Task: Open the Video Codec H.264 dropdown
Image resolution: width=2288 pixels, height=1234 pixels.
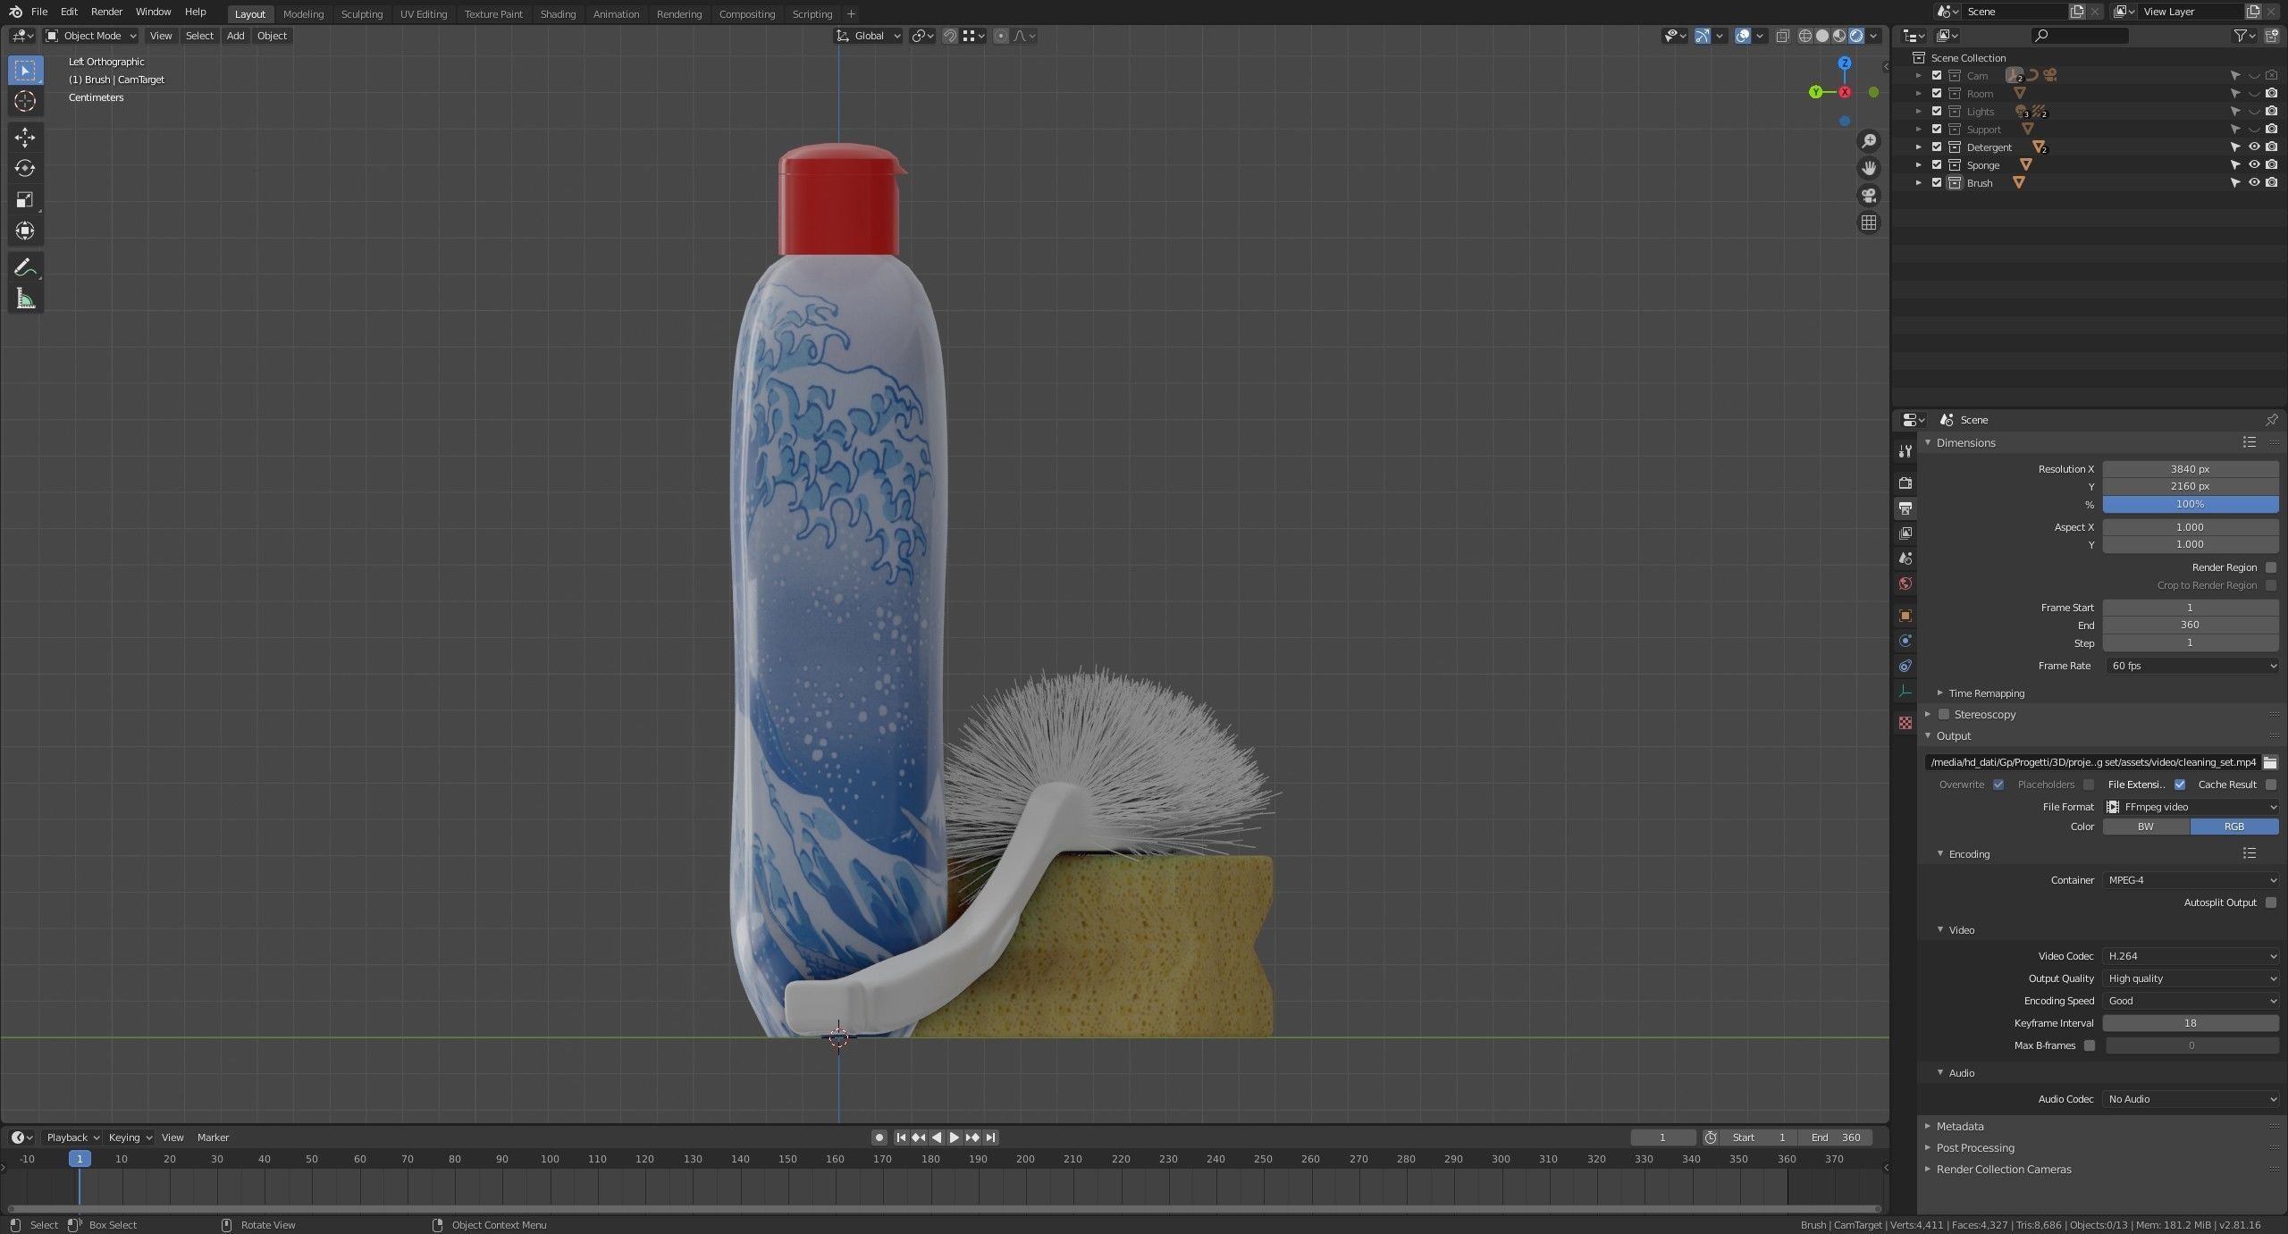Action: (x=2190, y=956)
